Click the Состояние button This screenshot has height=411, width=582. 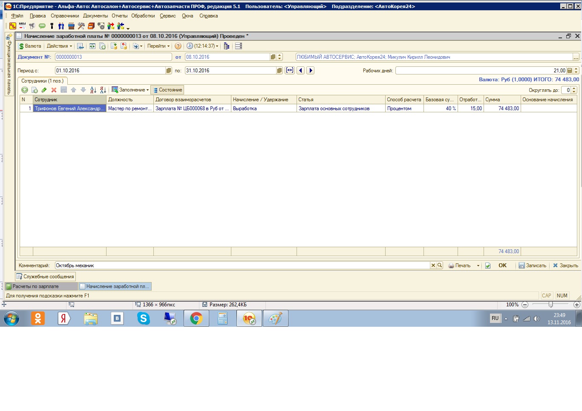[167, 90]
